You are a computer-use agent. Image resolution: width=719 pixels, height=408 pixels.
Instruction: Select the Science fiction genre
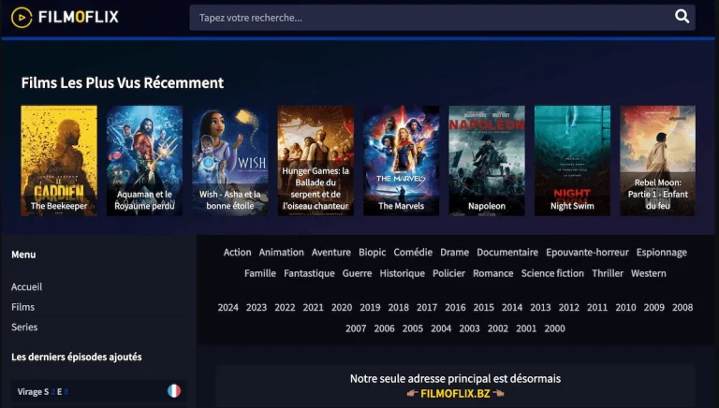coord(552,273)
